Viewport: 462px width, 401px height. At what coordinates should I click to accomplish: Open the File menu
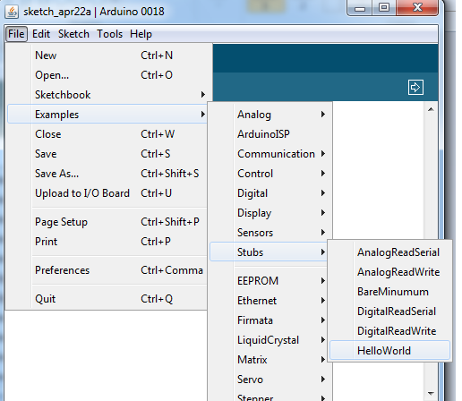16,34
